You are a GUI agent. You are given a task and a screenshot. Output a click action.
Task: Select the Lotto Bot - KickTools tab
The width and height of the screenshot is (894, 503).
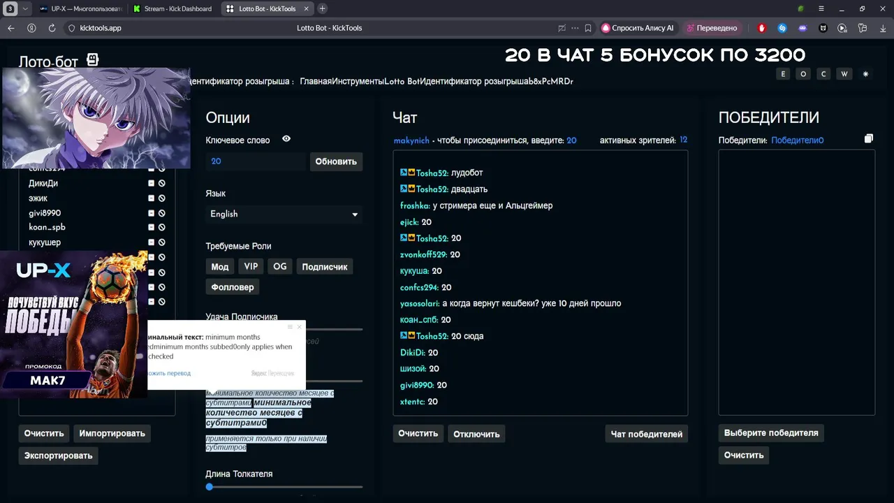[x=266, y=9]
